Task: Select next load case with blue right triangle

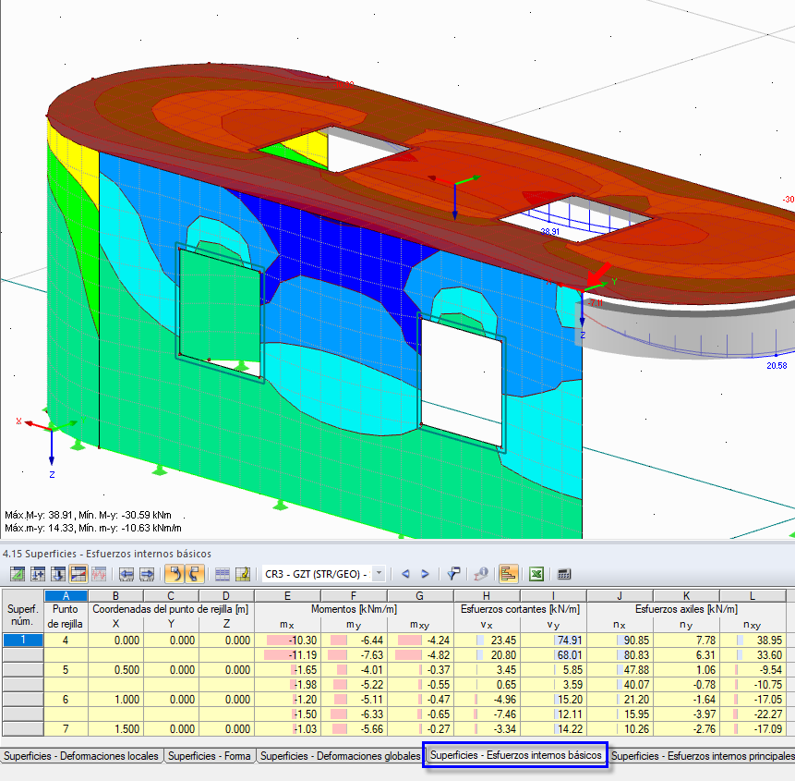Action: click(x=425, y=574)
